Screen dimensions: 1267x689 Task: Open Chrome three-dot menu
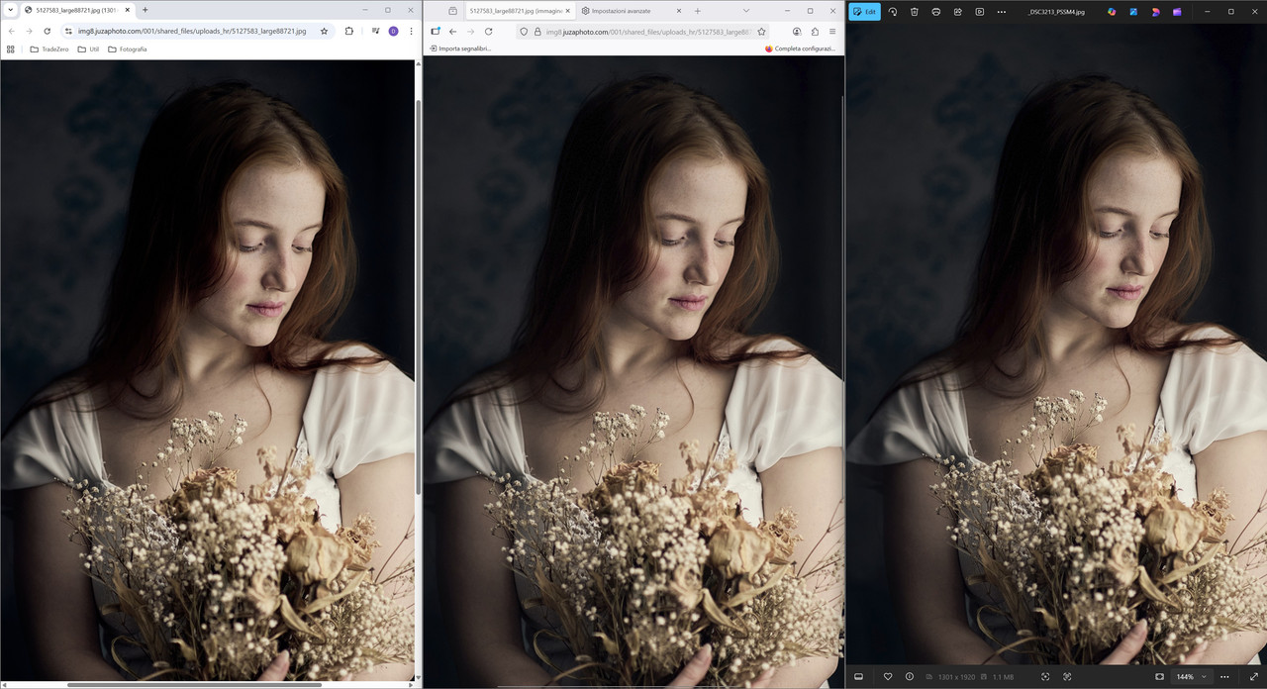(x=411, y=31)
